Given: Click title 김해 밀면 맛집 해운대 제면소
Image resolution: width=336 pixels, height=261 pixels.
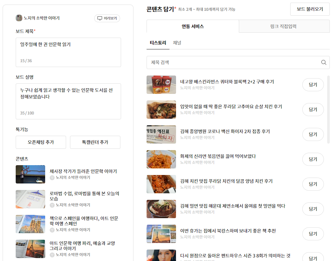Looking at the screenshot, I should pos(233,206).
